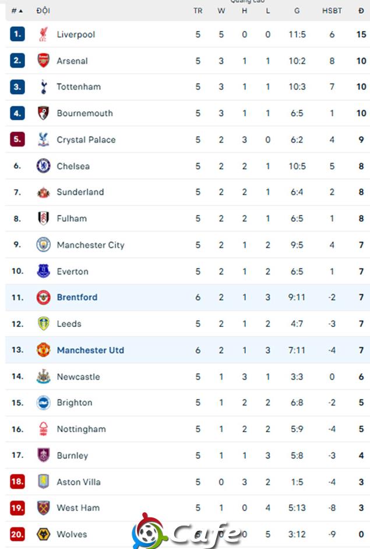Open the Brentford team link
This screenshot has height=549, width=370.
coord(77,297)
